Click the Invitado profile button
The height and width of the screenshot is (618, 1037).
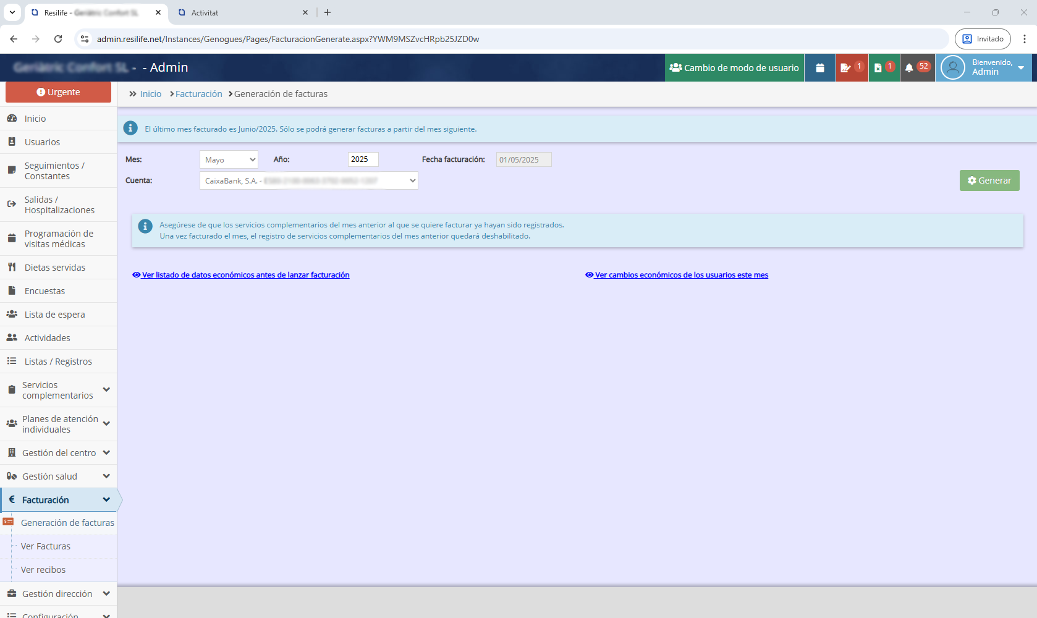pyautogui.click(x=983, y=39)
